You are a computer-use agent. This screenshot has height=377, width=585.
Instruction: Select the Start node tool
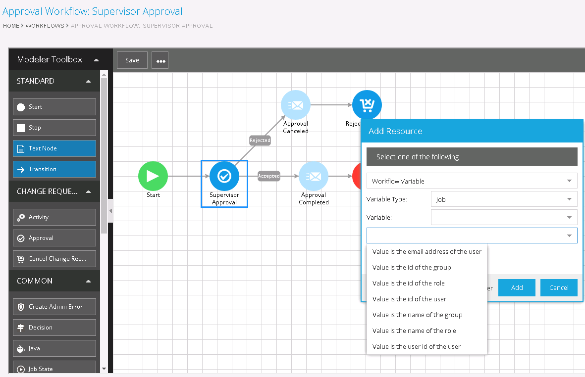tap(54, 106)
